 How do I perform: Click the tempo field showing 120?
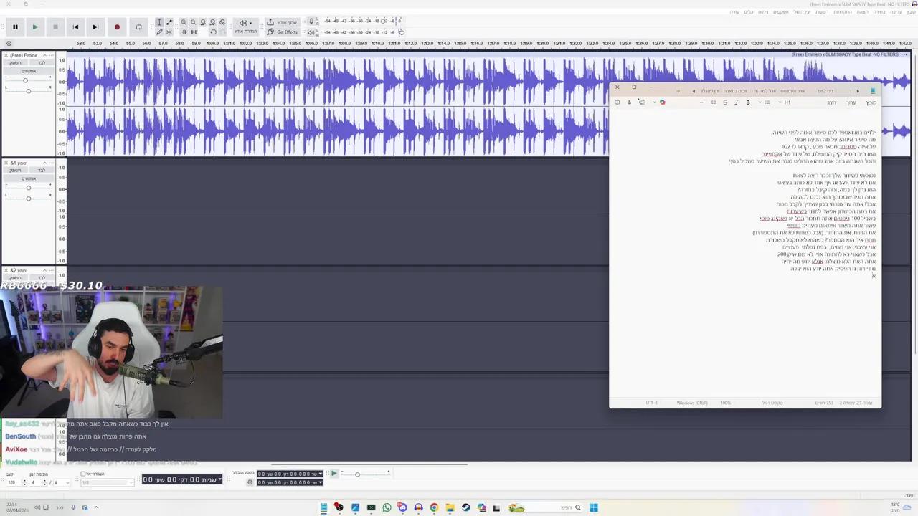click(x=13, y=482)
